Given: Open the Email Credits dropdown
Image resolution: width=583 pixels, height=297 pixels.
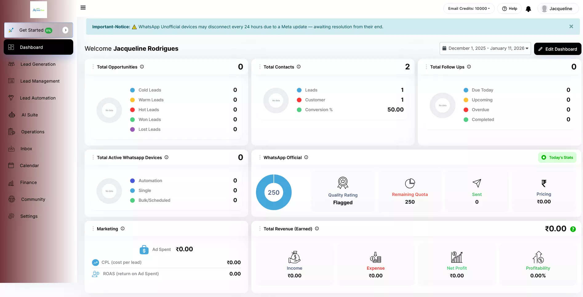Looking at the screenshot, I should [x=469, y=9].
